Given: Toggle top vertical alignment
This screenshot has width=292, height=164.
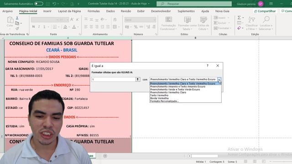Looking at the screenshot, I should tap(86, 19).
